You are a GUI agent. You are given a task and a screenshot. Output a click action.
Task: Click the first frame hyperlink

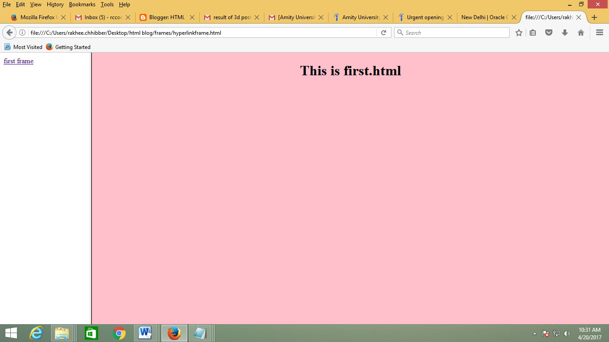pos(18,61)
